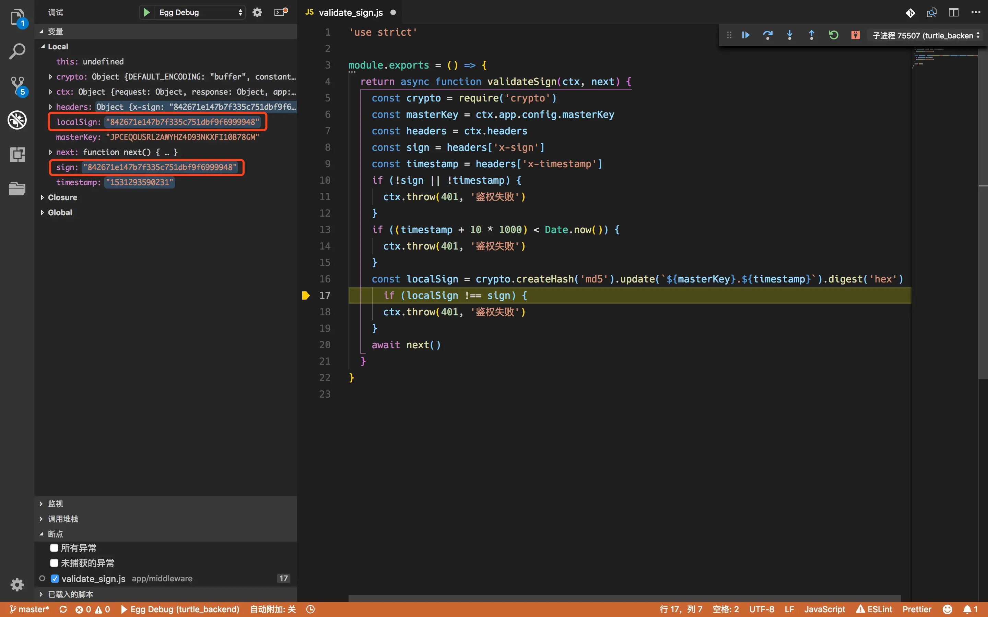Stop debugging with the red icon
Image resolution: width=988 pixels, height=617 pixels.
[x=855, y=35]
